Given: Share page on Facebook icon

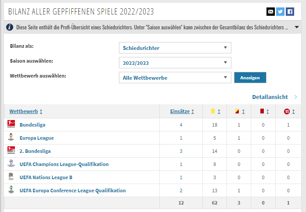Looking at the screenshot, I should [290, 12].
